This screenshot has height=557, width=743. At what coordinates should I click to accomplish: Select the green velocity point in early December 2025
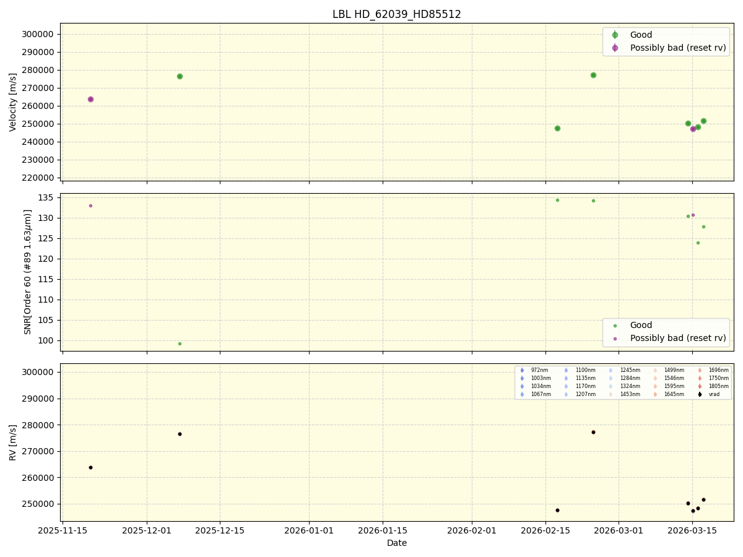[x=180, y=76]
